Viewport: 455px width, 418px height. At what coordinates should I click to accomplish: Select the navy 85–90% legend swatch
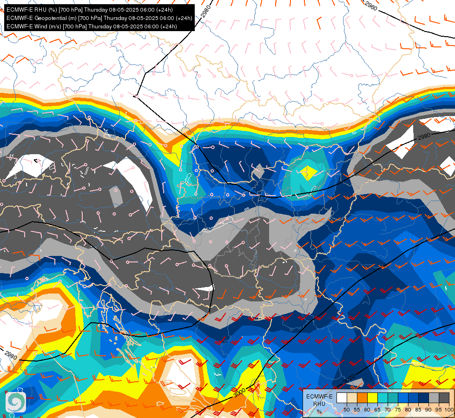(424, 398)
